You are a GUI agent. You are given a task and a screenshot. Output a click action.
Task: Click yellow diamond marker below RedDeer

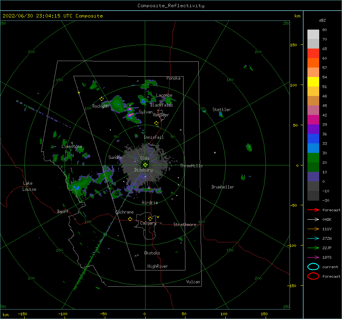click(x=157, y=123)
